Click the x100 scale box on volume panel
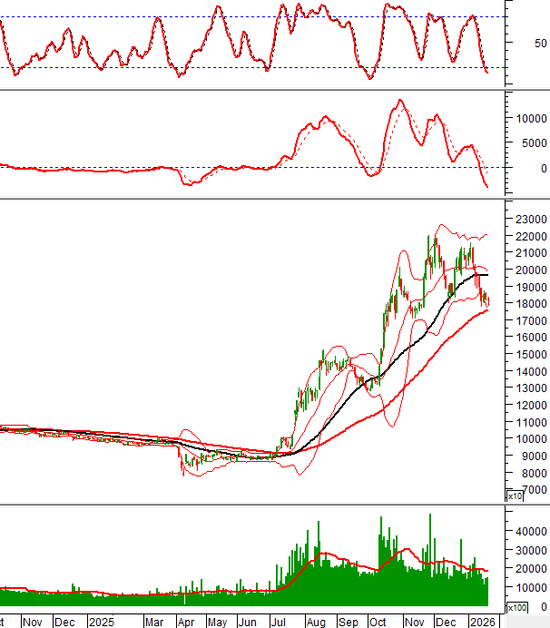Viewport: 550px width, 628px height. click(x=516, y=607)
